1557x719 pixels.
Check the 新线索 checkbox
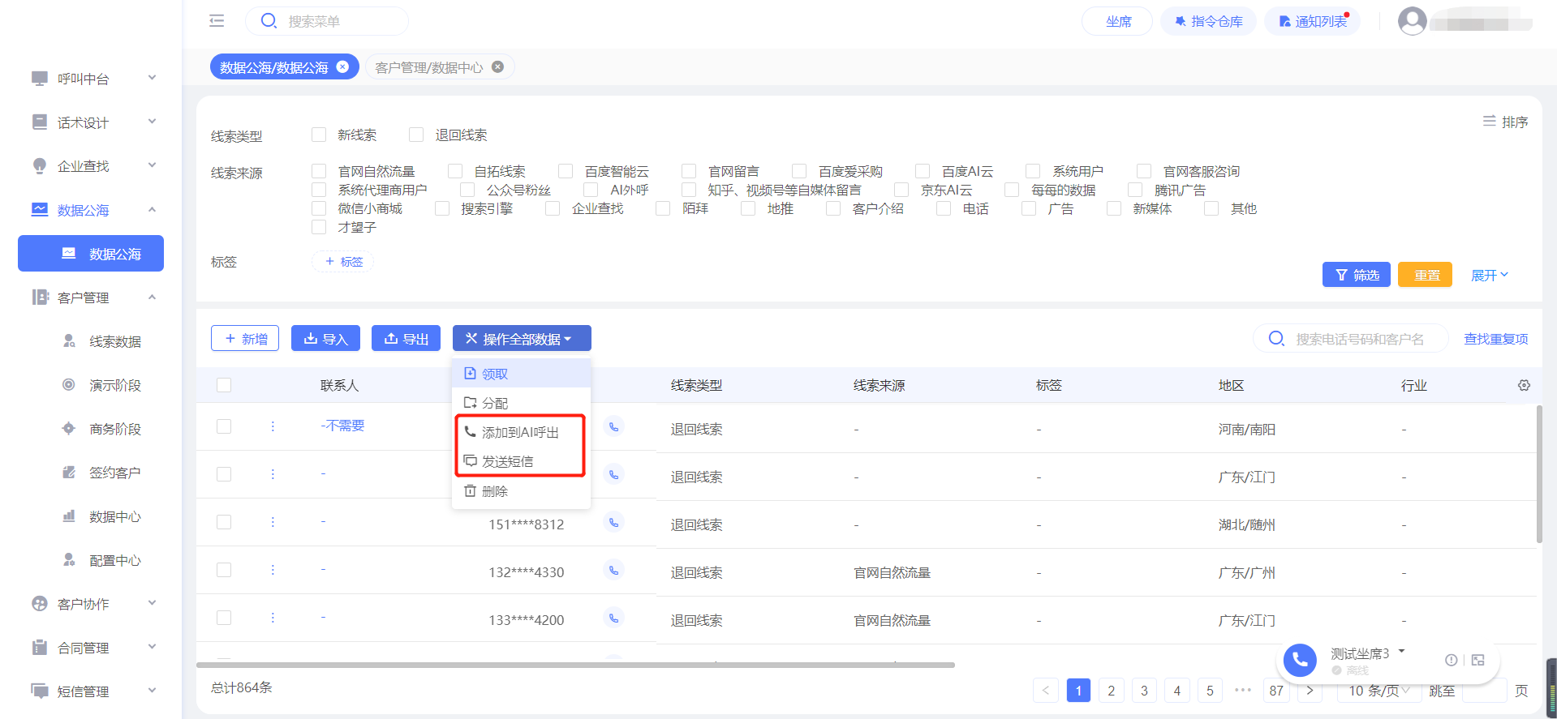pos(319,135)
